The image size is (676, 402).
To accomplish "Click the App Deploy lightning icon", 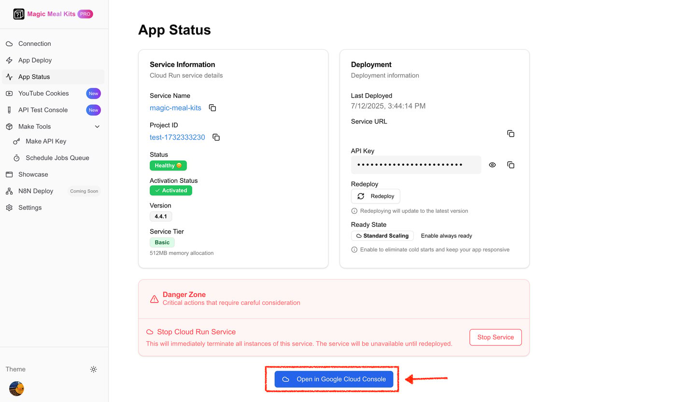I will click(9, 60).
